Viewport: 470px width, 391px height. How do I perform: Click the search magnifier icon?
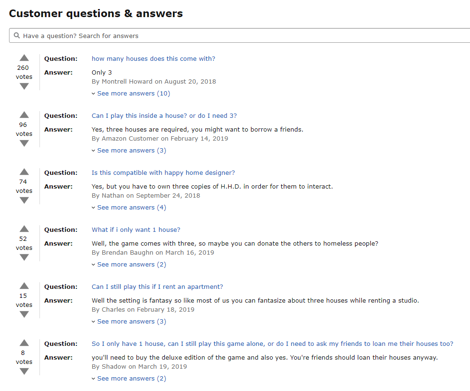click(x=17, y=36)
